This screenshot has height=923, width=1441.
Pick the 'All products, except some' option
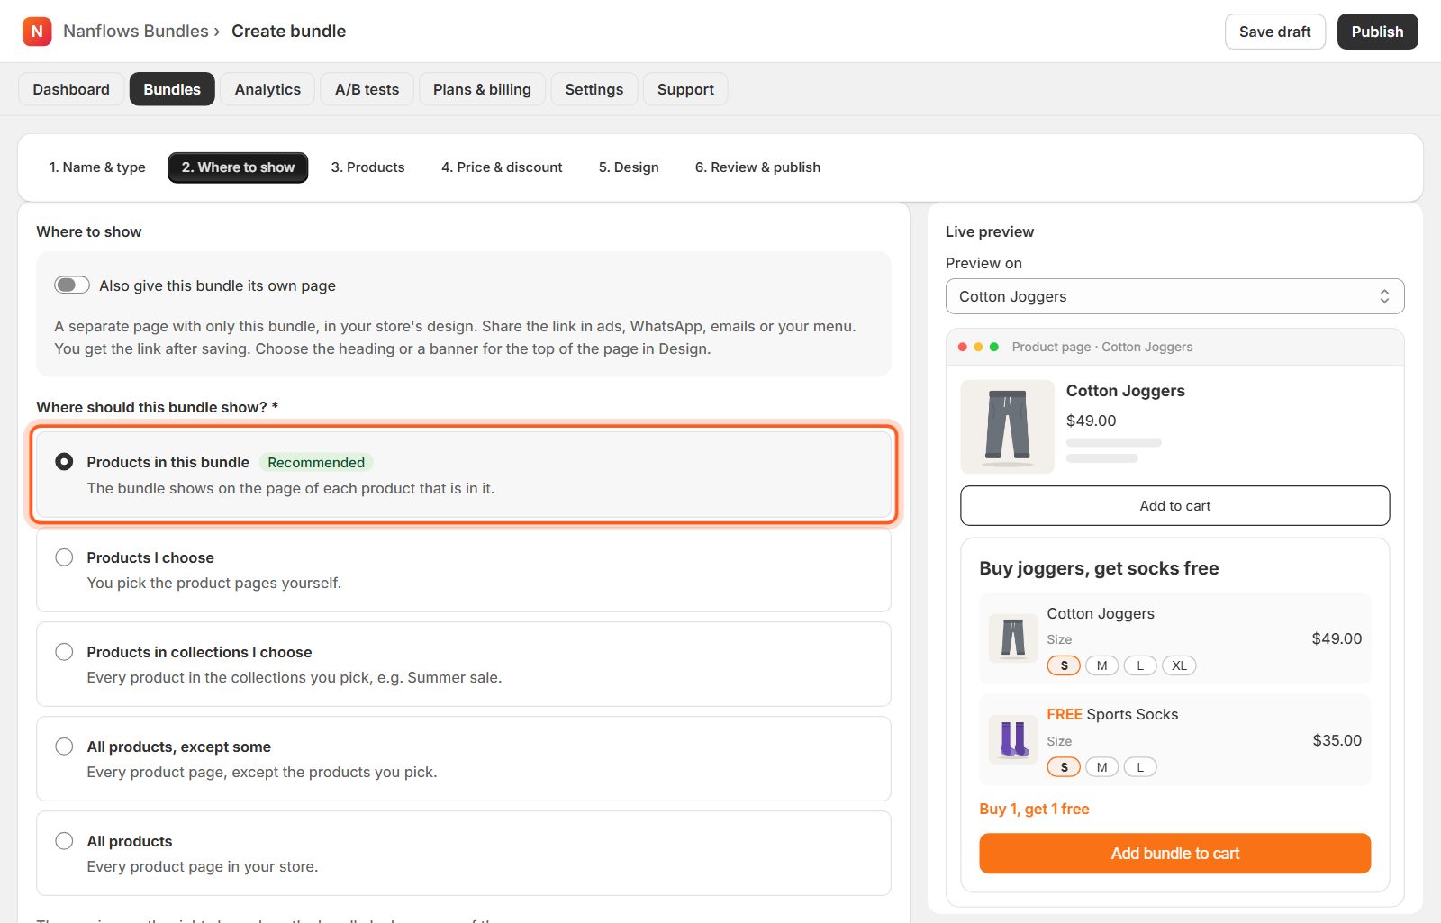[x=64, y=747]
